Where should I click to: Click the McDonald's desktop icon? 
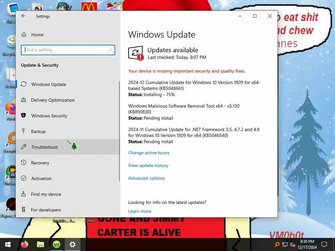point(89,7)
